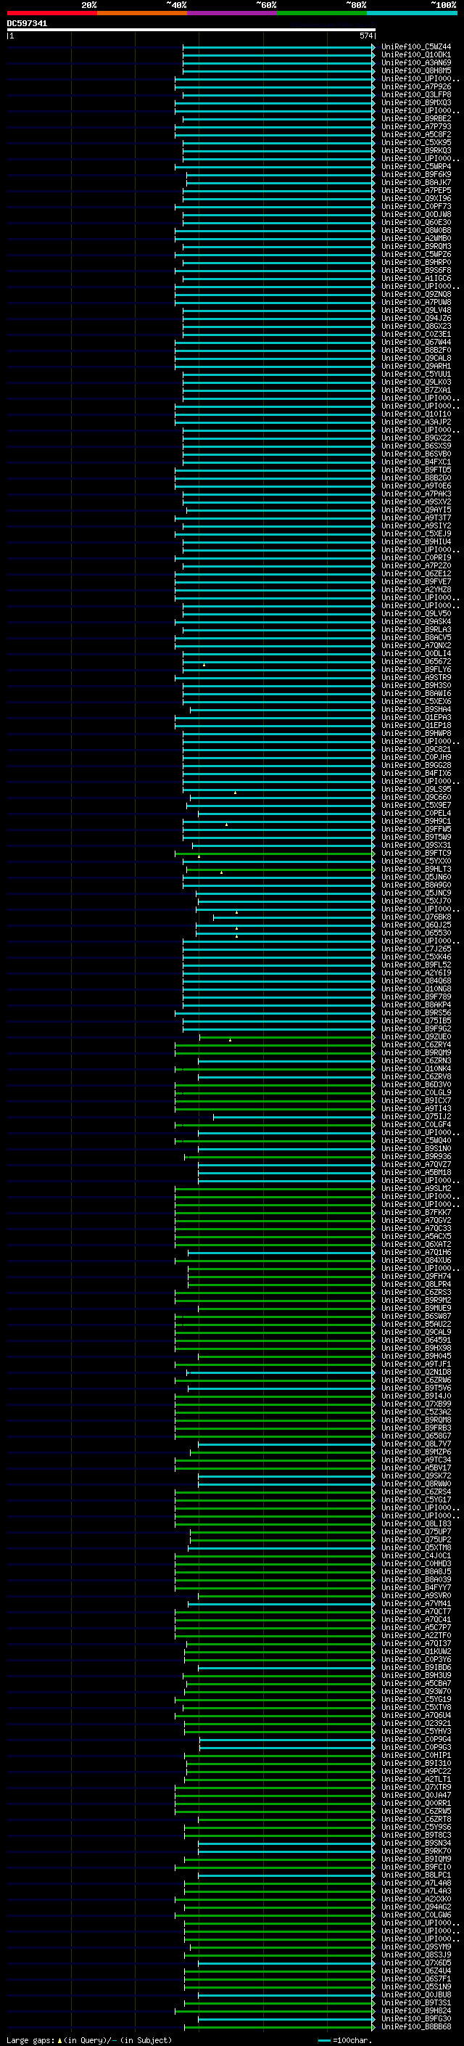Screen dimensions: 464x2046
Task: Select UniRef100_C5XK95 label
Action: pyautogui.click(x=415, y=143)
